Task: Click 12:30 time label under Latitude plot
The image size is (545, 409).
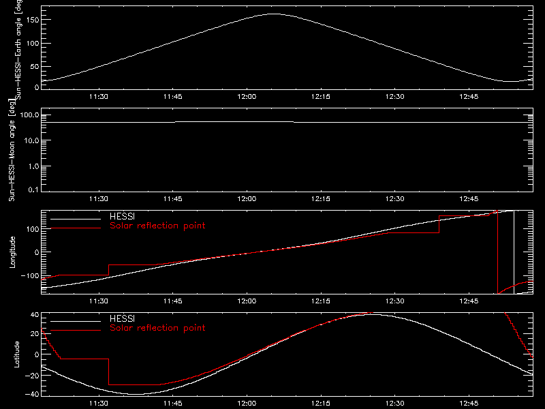Action: tap(395, 403)
